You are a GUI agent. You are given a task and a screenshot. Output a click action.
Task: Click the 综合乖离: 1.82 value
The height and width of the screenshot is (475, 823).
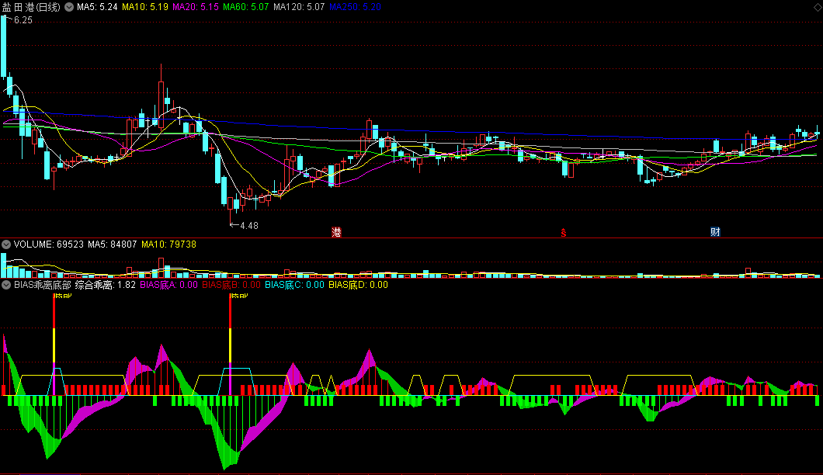pyautogui.click(x=106, y=285)
